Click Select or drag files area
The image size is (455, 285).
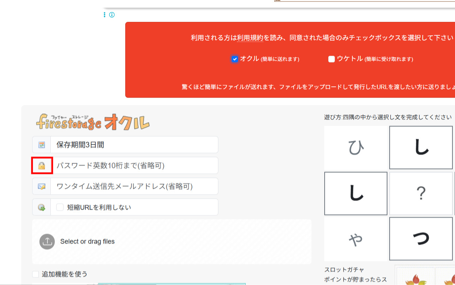172,241
